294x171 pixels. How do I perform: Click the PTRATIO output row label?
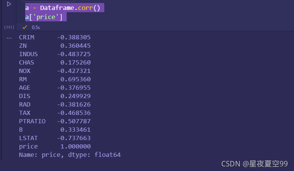32,121
